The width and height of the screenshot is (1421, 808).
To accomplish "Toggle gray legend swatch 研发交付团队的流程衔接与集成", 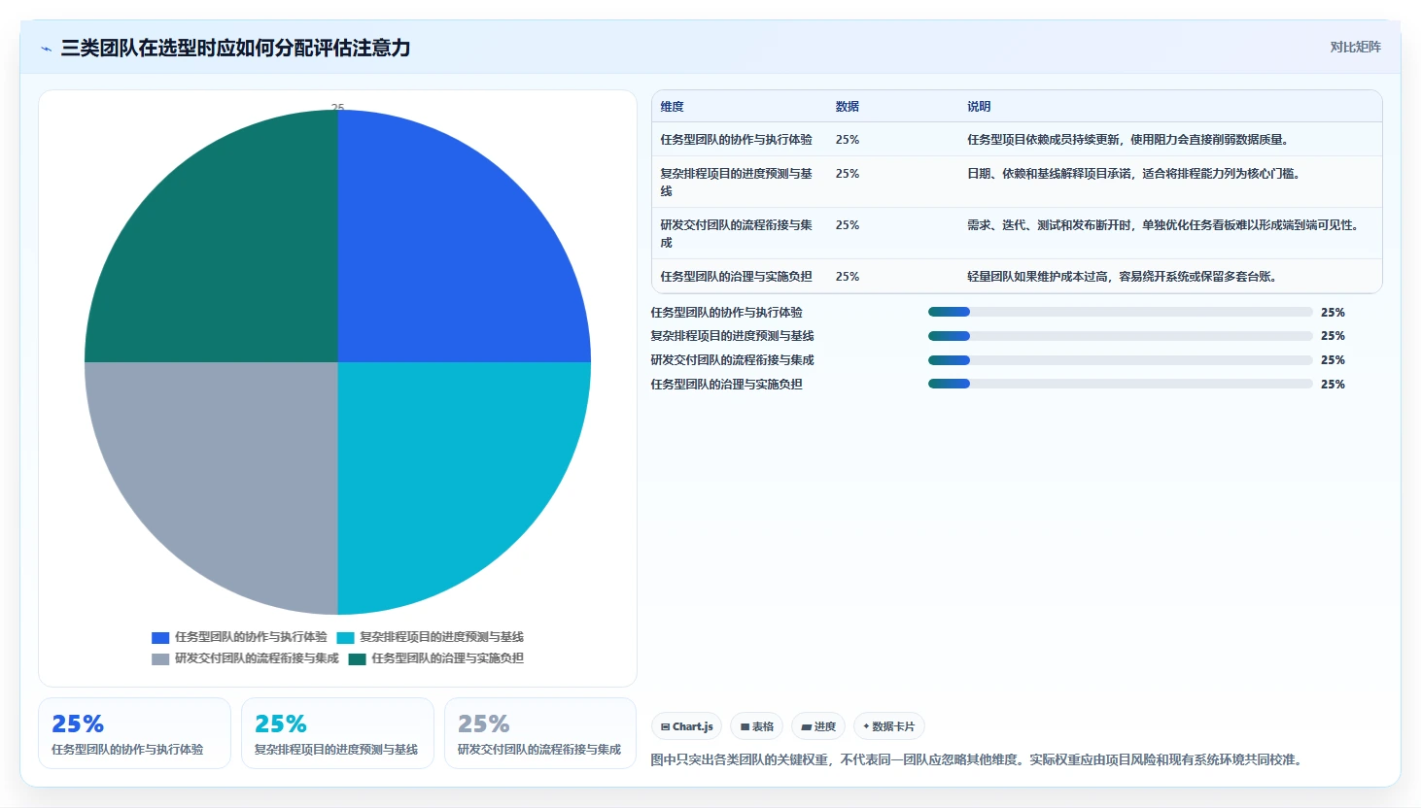I will (x=160, y=658).
